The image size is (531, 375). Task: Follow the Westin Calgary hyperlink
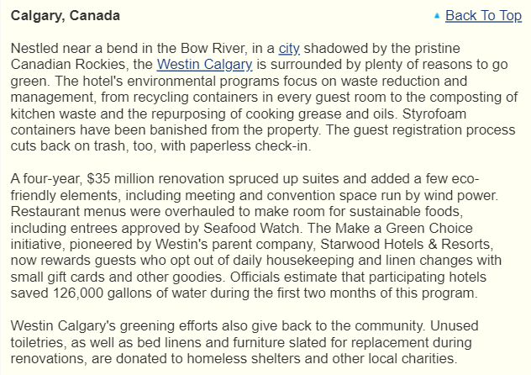[x=204, y=64]
